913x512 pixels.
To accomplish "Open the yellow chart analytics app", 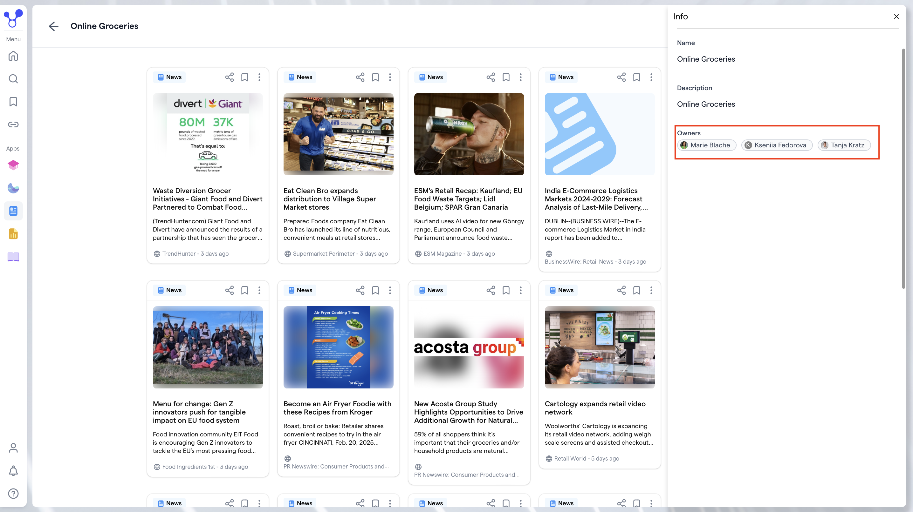I will [13, 234].
